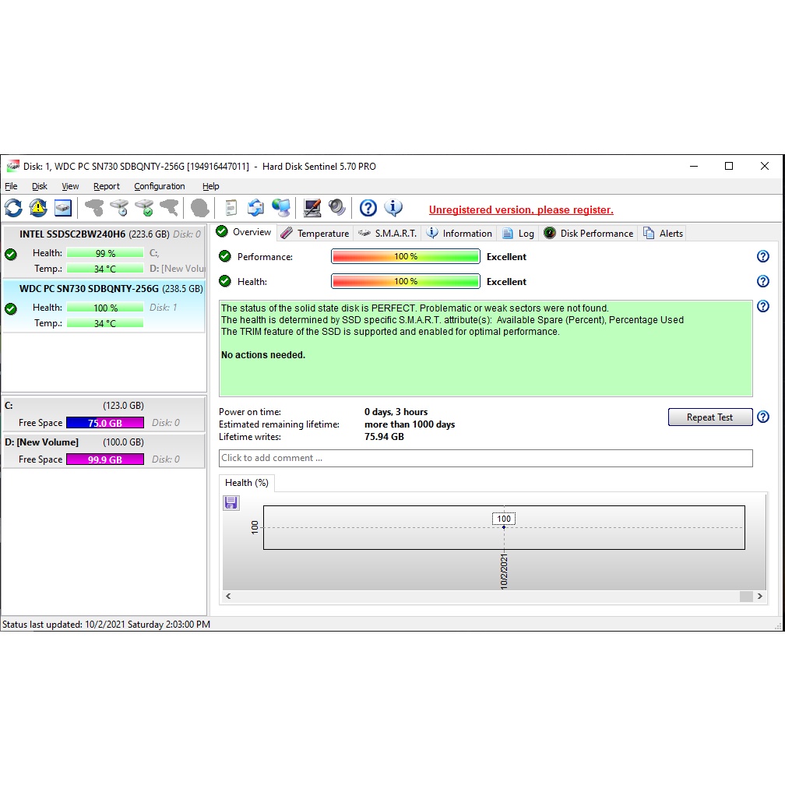The image size is (785, 785).
Task: Click the blue info bubble toolbar icon
Action: (394, 208)
